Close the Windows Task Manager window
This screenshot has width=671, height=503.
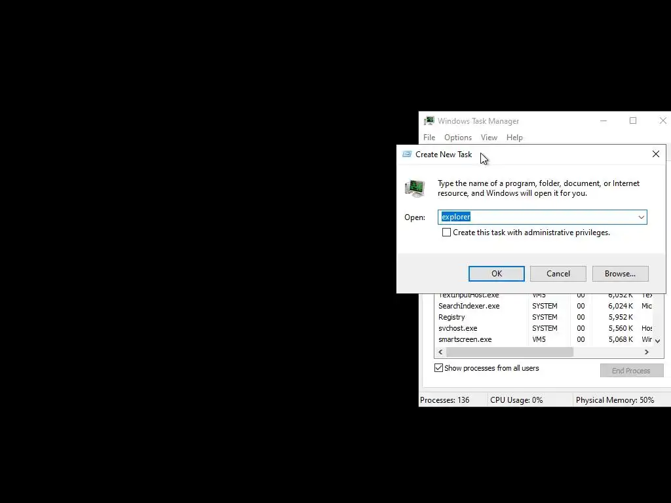point(662,121)
